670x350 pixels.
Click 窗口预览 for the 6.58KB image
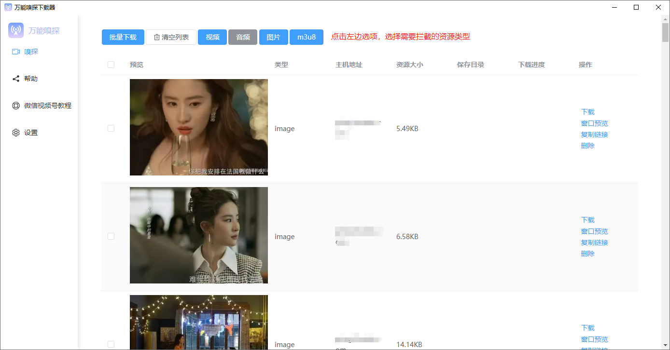click(595, 231)
